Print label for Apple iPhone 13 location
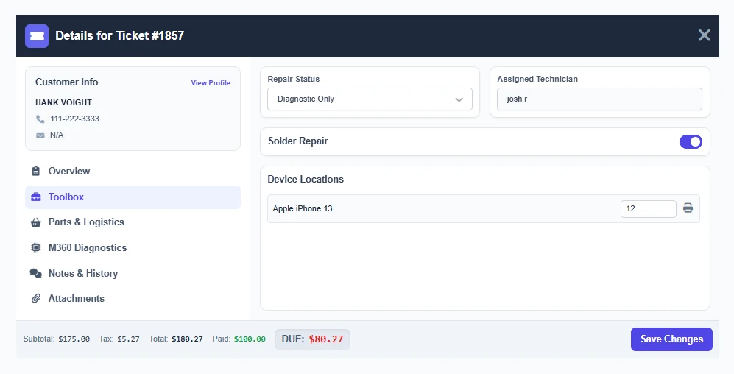The width and height of the screenshot is (734, 374). tap(688, 208)
